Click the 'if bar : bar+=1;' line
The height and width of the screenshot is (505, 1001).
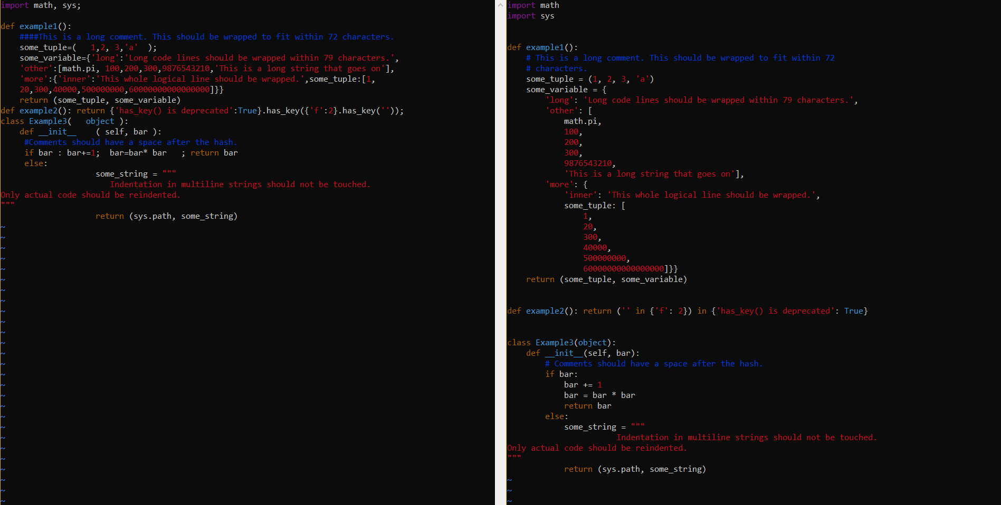[x=131, y=153]
